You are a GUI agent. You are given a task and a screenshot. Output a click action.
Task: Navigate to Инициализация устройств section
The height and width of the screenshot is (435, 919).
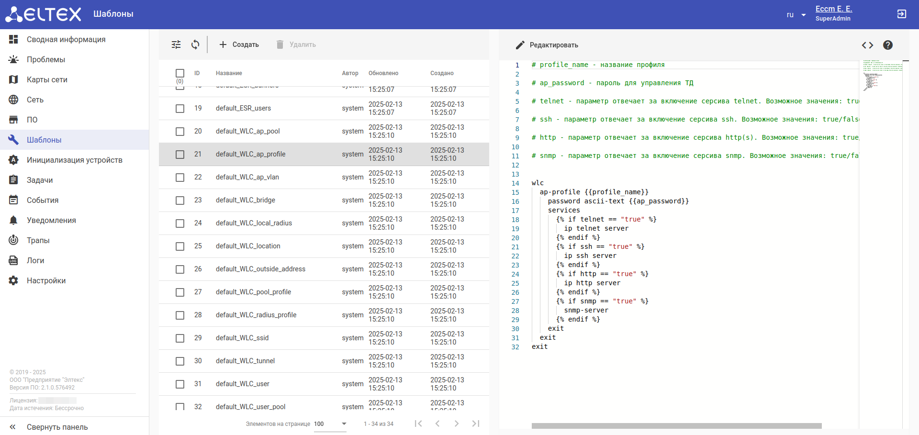[74, 160]
